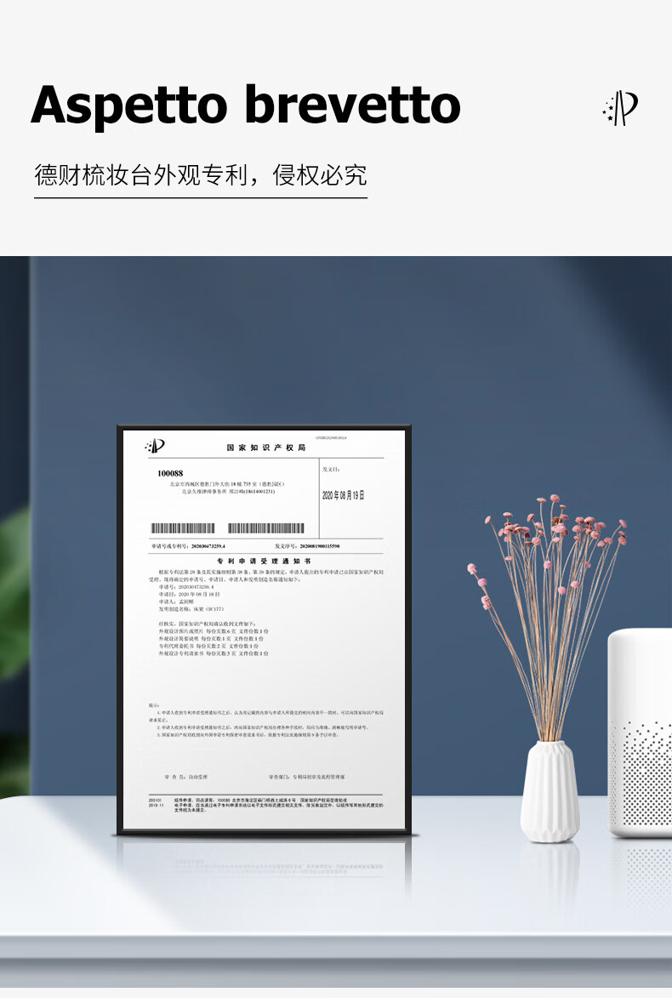Click the date 2020年08月19日 on the certificate
Viewport: 672px width, 998px height.
[343, 494]
